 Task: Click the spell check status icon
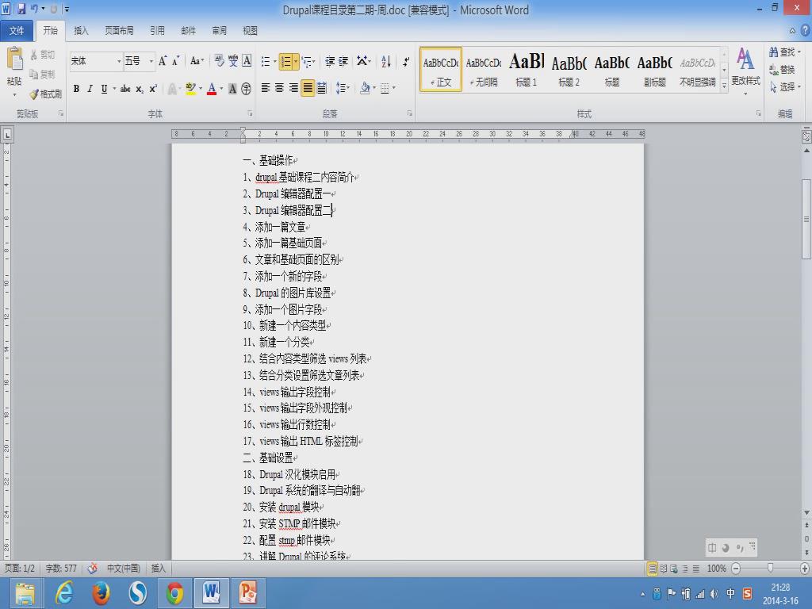tap(92, 568)
